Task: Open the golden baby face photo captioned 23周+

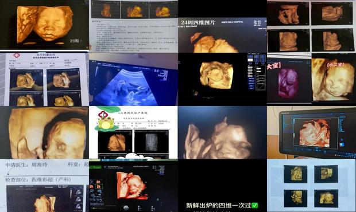Action: coord(44,25)
